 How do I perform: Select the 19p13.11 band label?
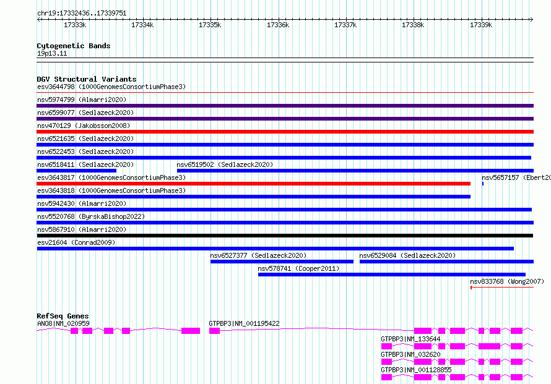click(x=52, y=53)
